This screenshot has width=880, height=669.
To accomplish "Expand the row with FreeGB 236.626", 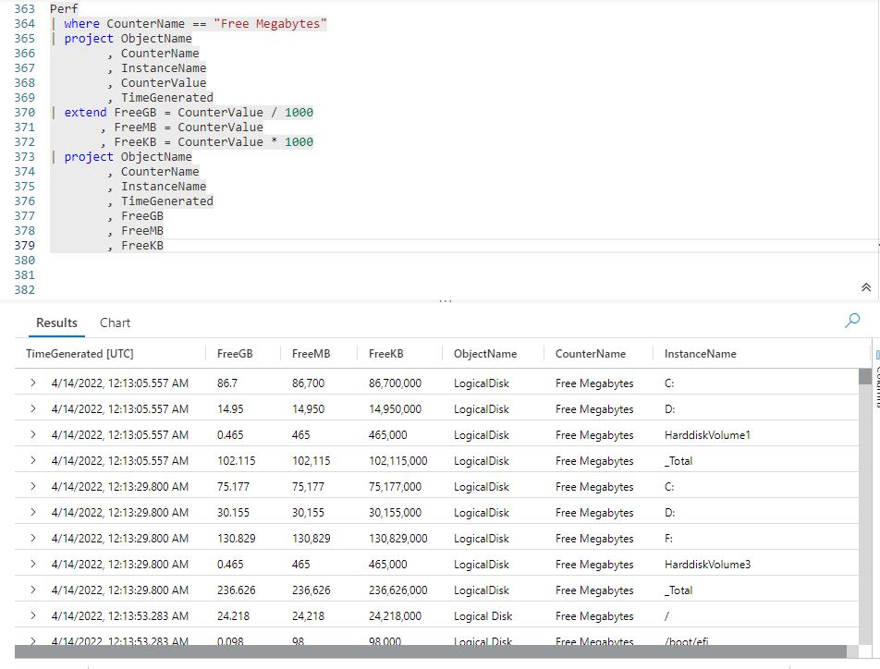I will pyautogui.click(x=33, y=590).
